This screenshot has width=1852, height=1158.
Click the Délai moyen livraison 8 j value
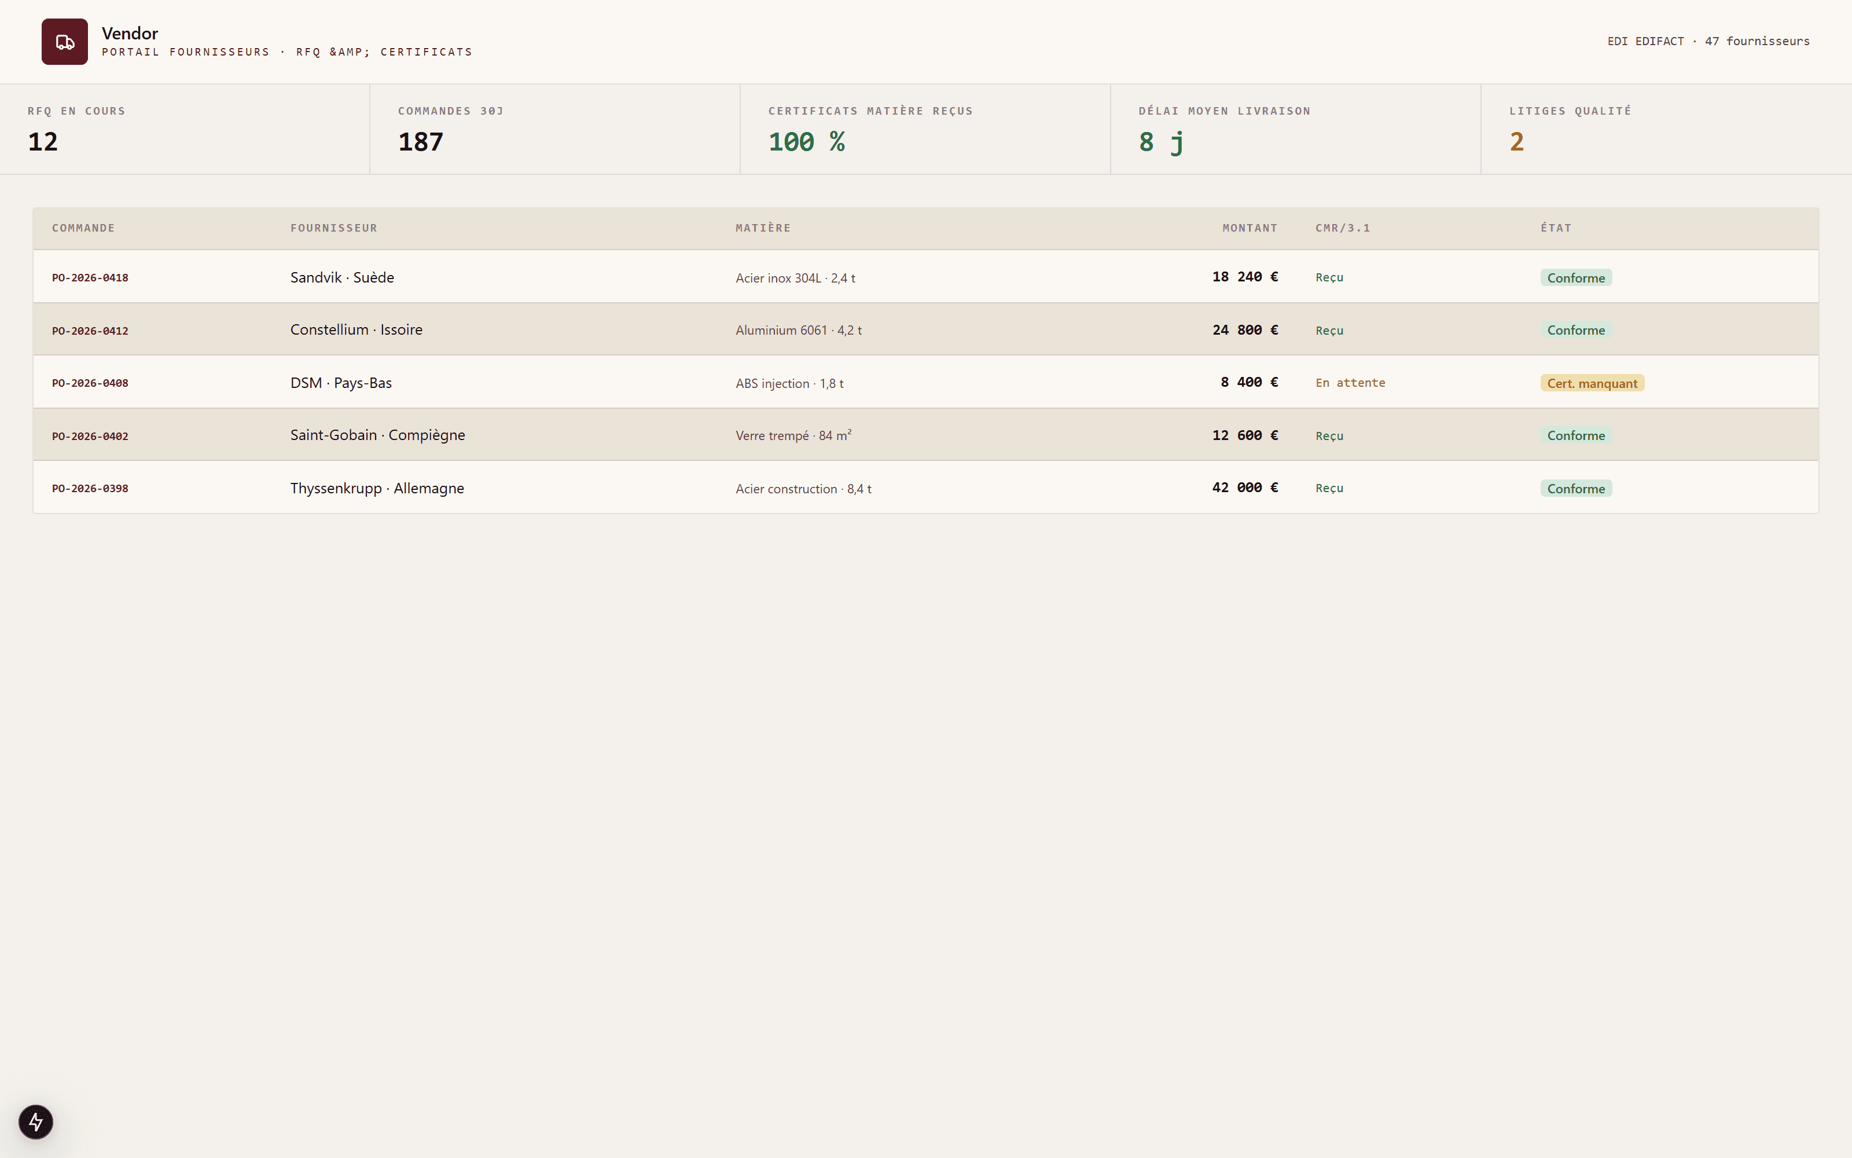1161,142
